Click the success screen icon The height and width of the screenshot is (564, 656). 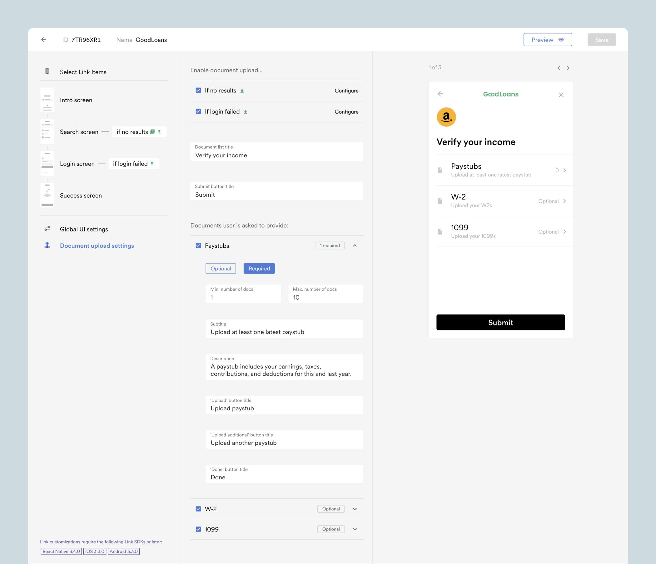(x=47, y=195)
